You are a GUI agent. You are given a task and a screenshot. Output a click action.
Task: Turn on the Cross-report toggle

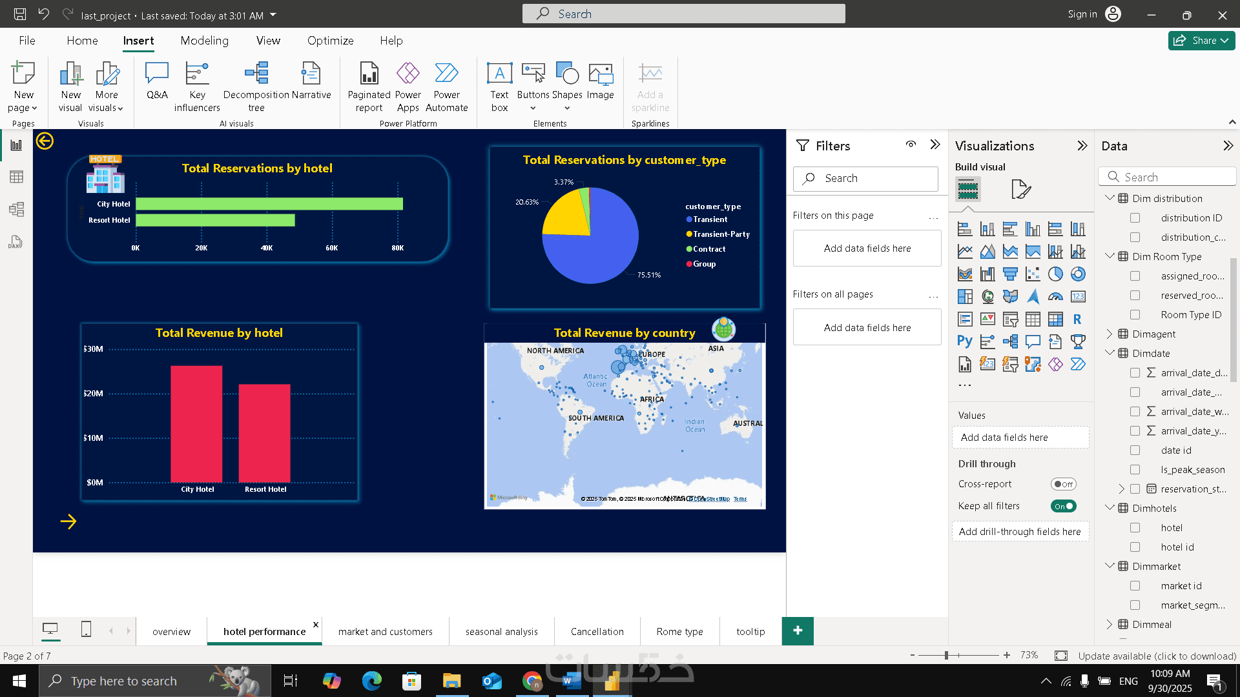[x=1063, y=484]
